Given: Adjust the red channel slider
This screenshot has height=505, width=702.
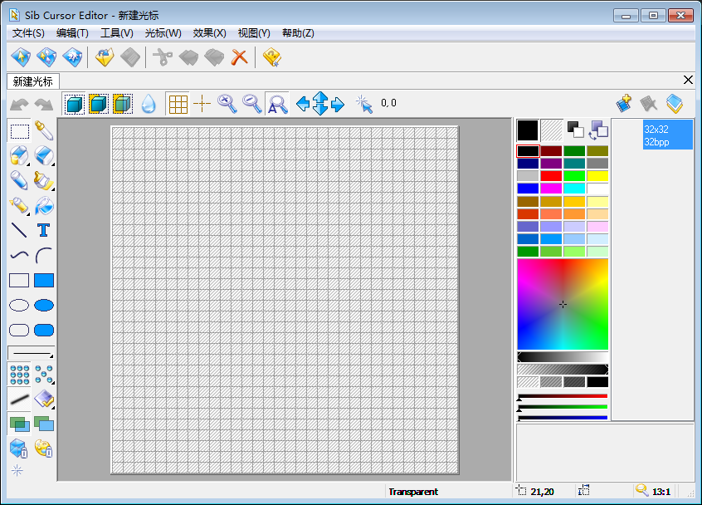Looking at the screenshot, I should (563, 396).
